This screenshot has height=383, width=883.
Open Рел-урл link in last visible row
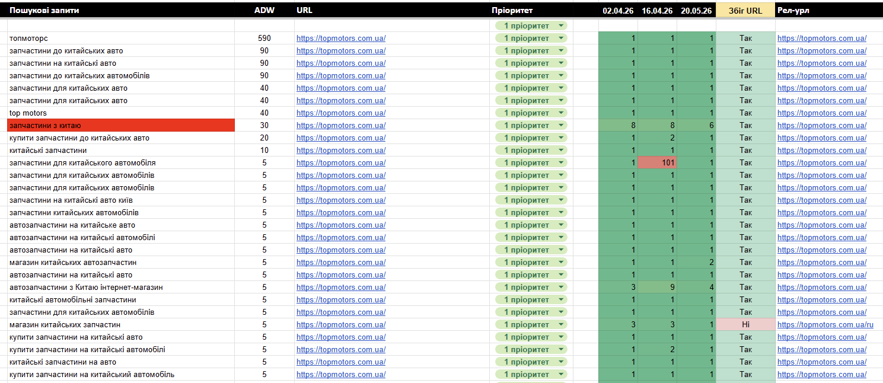822,374
